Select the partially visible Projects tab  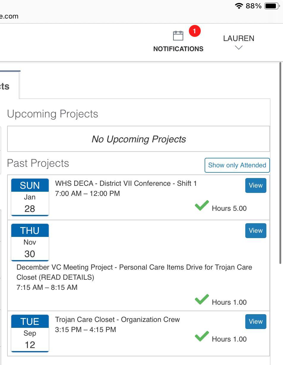6,86
